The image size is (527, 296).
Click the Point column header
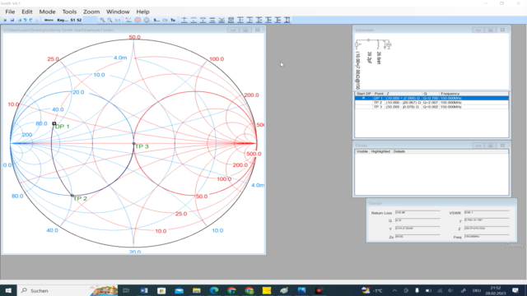379,94
